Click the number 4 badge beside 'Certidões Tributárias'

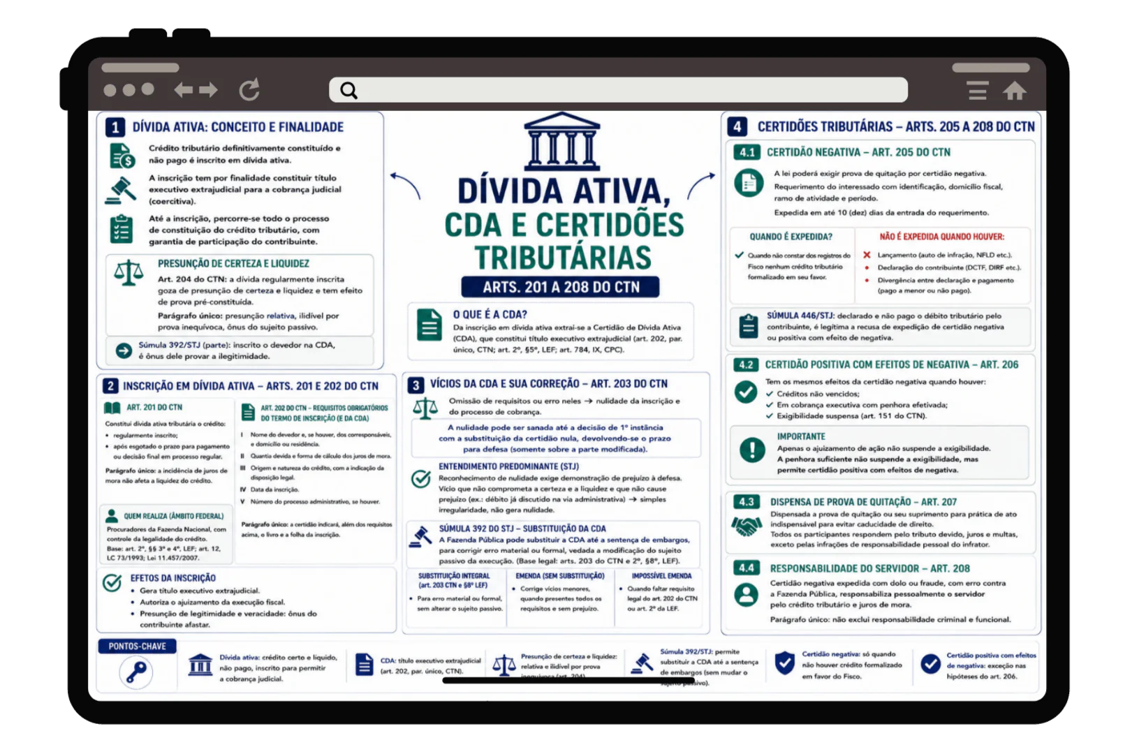pyautogui.click(x=737, y=126)
